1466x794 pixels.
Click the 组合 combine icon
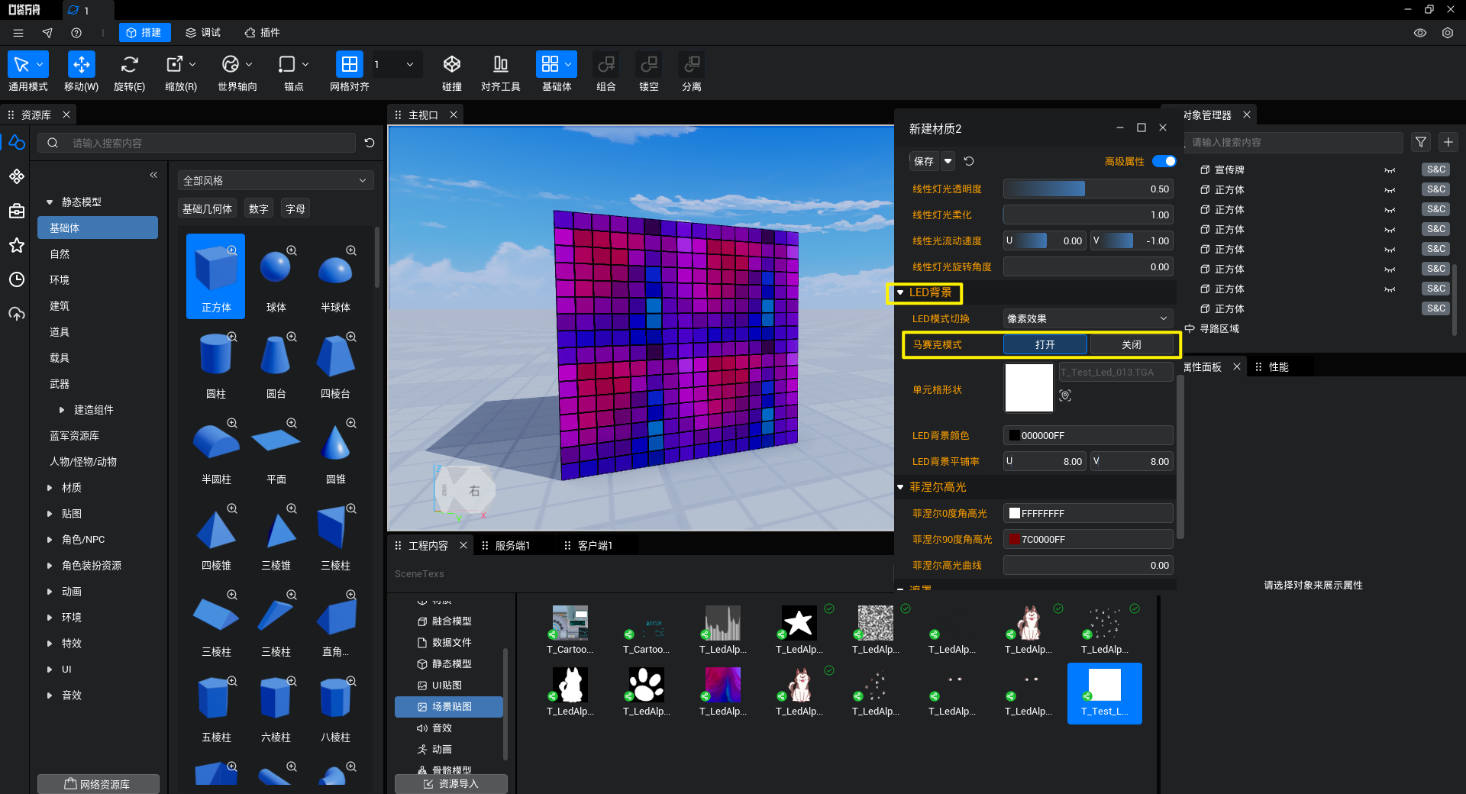point(606,64)
